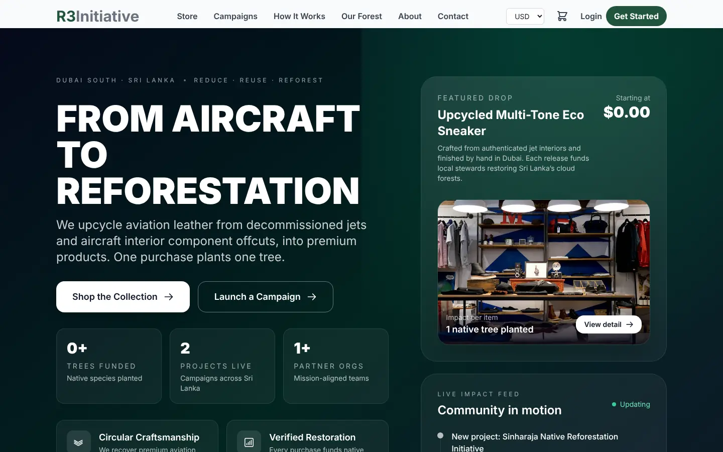This screenshot has height=452, width=723.
Task: Click the Trees Funded stat card
Action: click(x=109, y=366)
